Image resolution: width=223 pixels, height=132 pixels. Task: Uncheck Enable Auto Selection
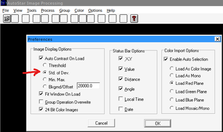[x=166, y=59]
